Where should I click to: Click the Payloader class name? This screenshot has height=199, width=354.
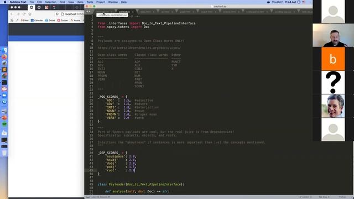117,184
